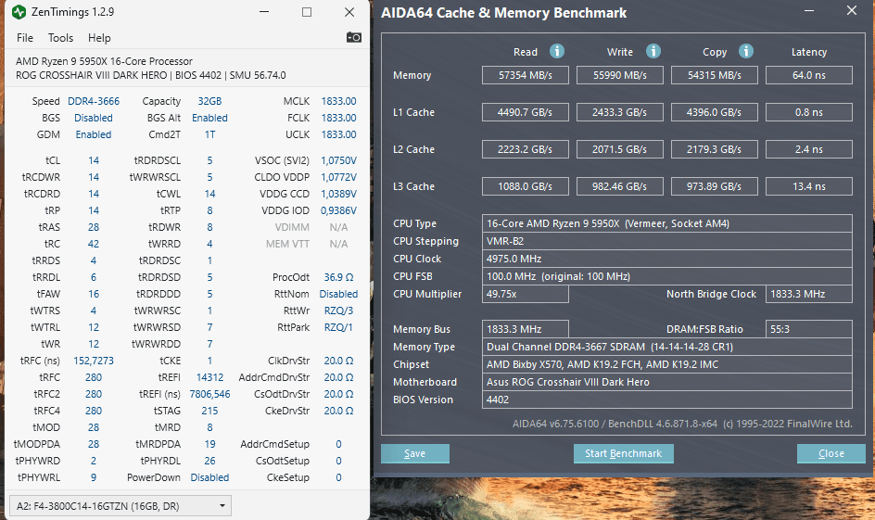Click the L3 Cache Read value 1088.0 GB/s
The height and width of the screenshot is (520, 875).
[x=526, y=186]
